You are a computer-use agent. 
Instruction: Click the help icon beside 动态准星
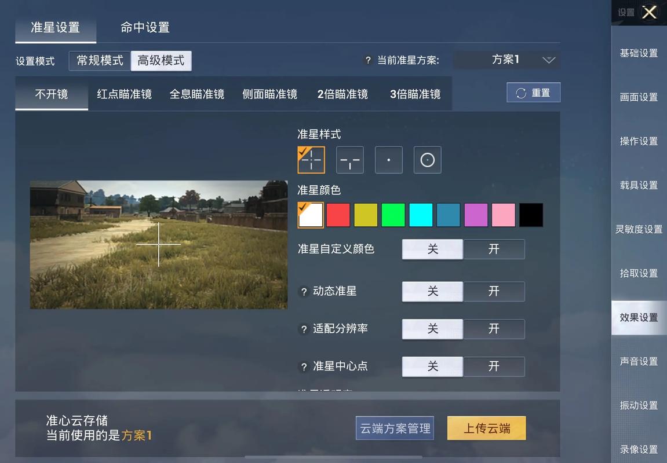pyautogui.click(x=304, y=292)
